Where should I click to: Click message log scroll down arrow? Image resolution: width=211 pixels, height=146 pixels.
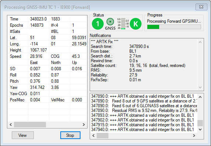click(x=200, y=130)
